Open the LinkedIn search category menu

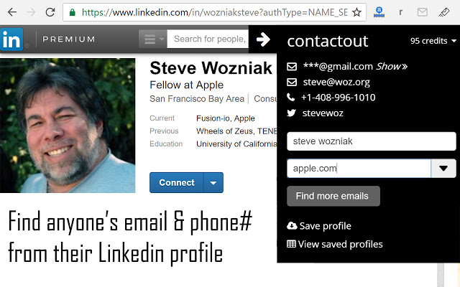[x=154, y=39]
